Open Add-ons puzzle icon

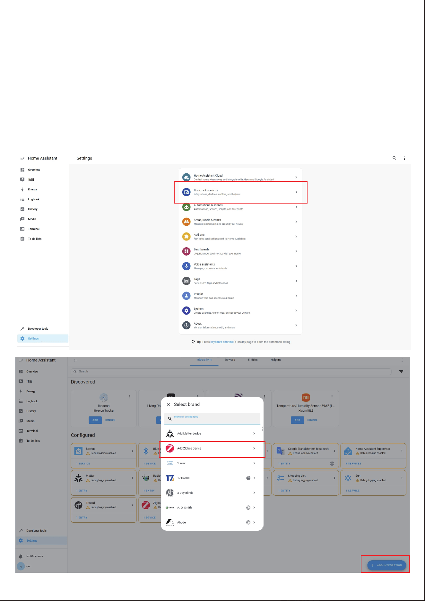pyautogui.click(x=186, y=237)
